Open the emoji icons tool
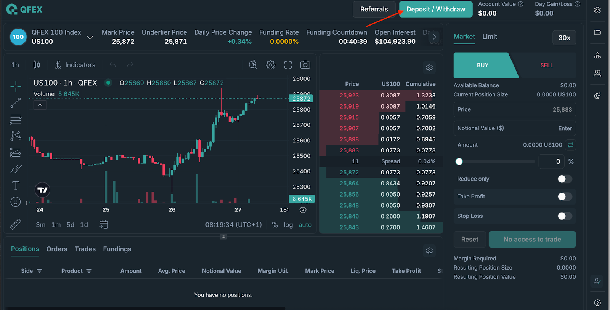The height and width of the screenshot is (310, 610). pos(16,202)
